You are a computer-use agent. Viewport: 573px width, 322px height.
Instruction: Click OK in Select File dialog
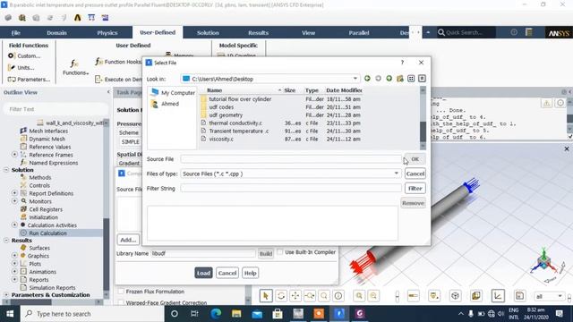click(x=415, y=159)
